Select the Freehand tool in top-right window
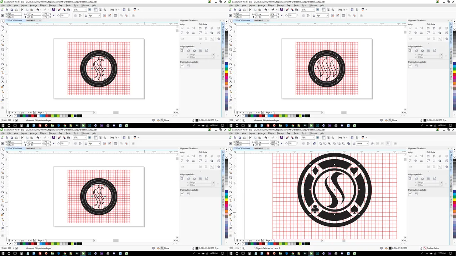Image resolution: width=456 pixels, height=256 pixels. 231,41
